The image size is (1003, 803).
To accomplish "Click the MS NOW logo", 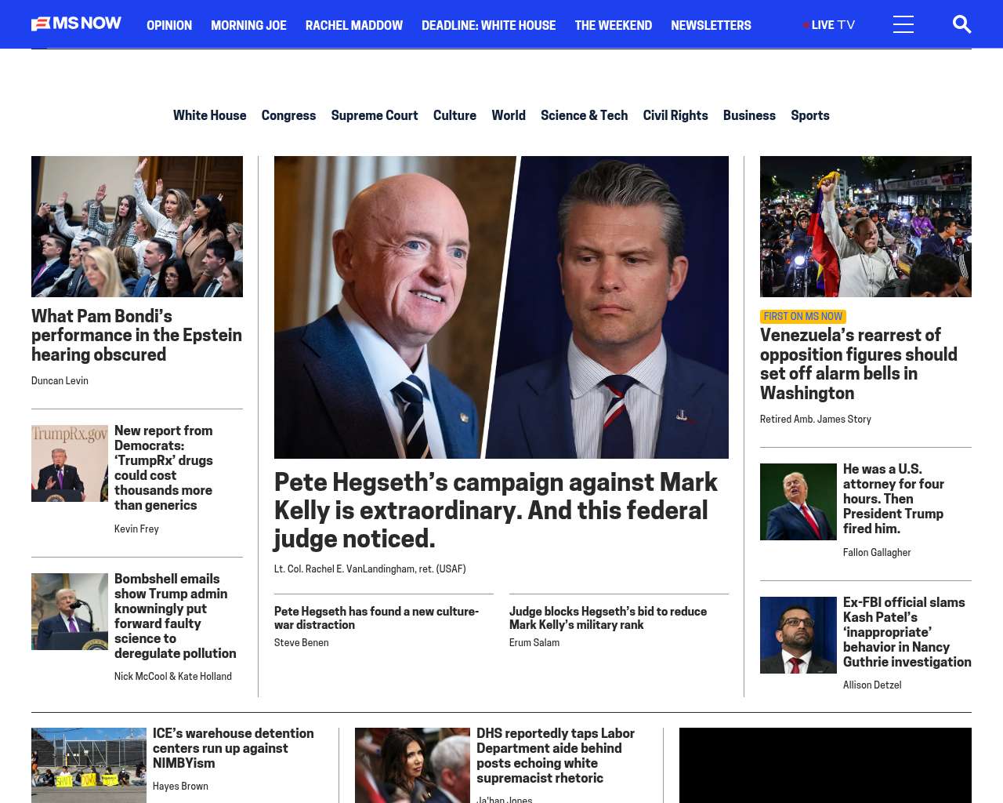I will point(76,24).
